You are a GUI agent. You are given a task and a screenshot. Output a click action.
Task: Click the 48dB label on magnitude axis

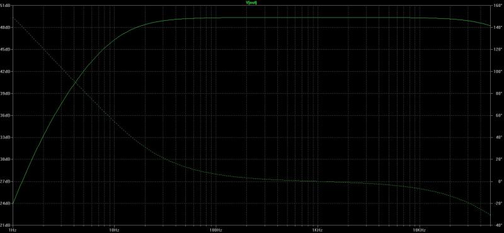[x=6, y=28]
